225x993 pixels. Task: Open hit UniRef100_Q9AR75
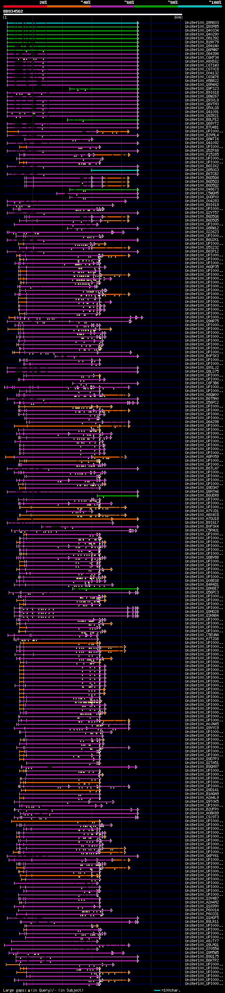(202, 321)
